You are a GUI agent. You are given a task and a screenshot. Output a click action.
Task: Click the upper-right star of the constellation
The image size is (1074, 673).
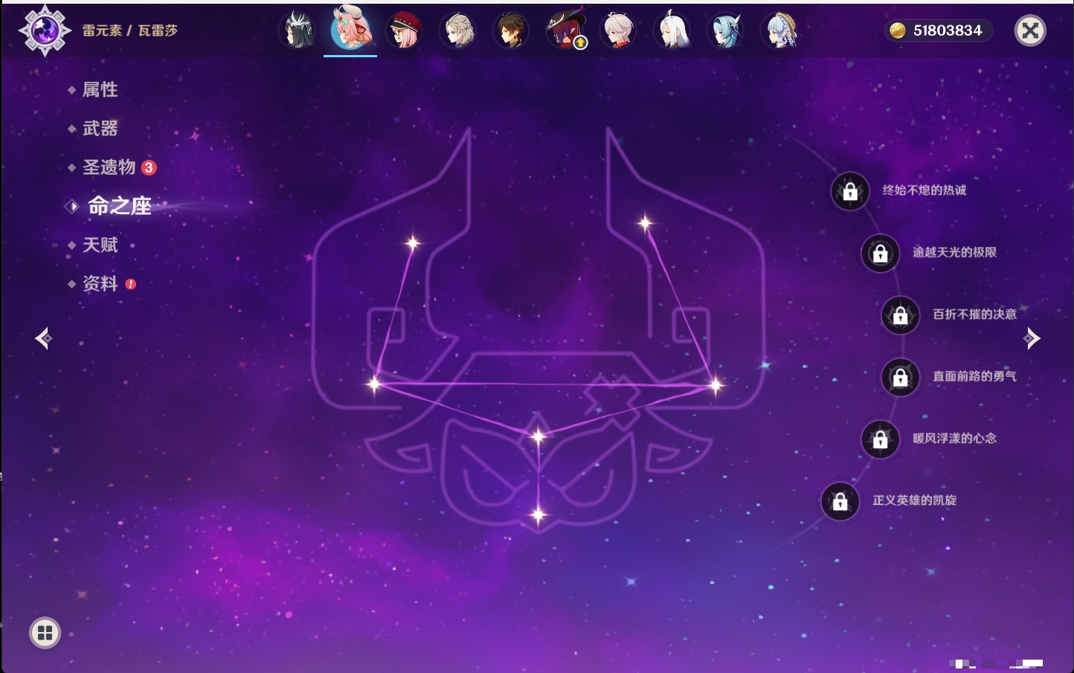645,222
